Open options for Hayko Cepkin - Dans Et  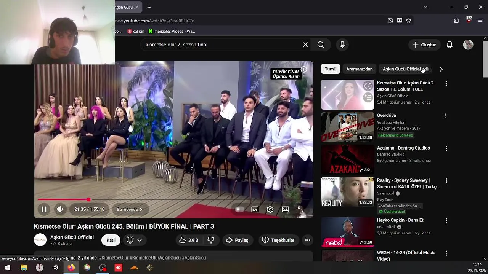coord(446,221)
